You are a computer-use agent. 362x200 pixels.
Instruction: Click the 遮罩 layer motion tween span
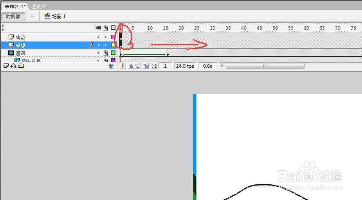coord(144,53)
